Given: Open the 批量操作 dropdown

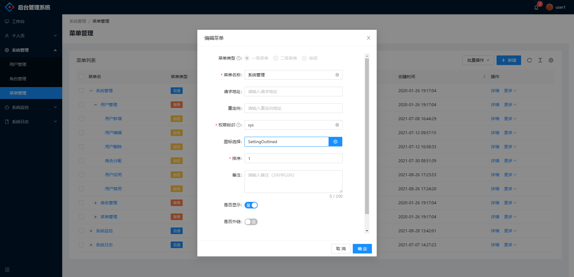Looking at the screenshot, I should pyautogui.click(x=478, y=60).
